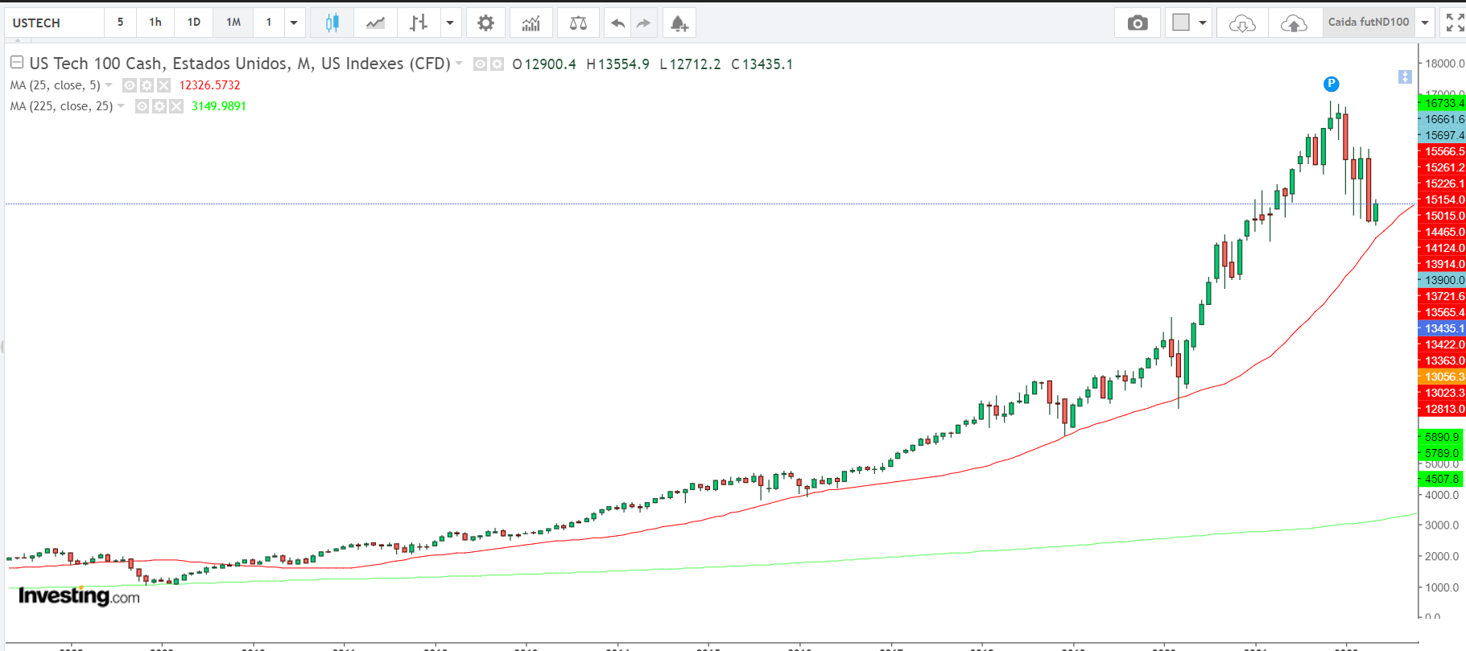Click the USTECH symbol search field
The width and height of the screenshot is (1466, 651).
point(55,23)
